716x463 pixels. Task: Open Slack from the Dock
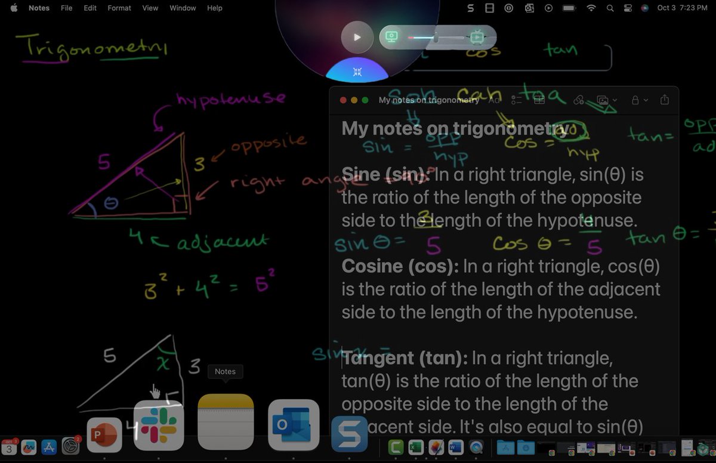[x=159, y=425]
